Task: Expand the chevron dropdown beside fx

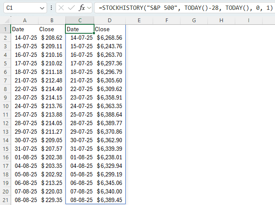Action: click(x=89, y=8)
